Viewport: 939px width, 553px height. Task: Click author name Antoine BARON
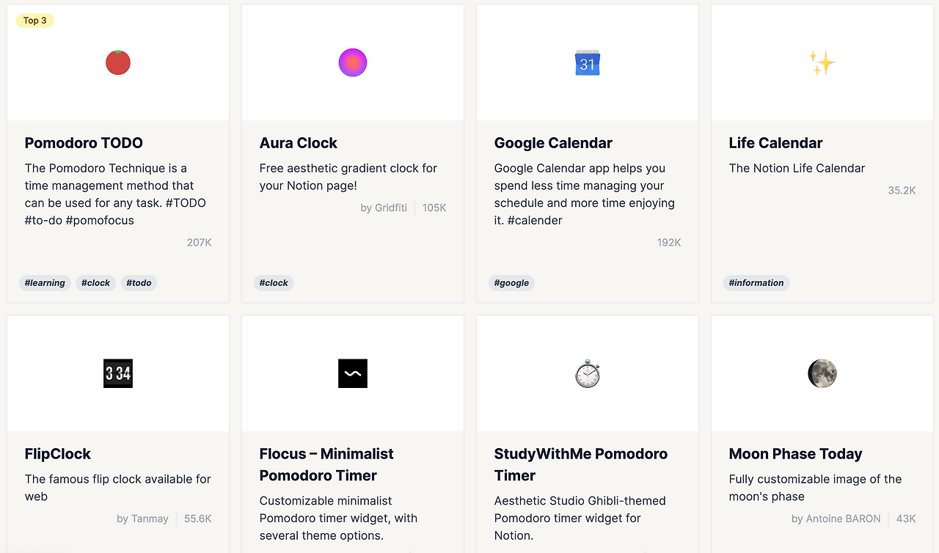pos(836,519)
